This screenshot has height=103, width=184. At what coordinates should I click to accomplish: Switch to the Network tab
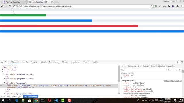click(43, 62)
